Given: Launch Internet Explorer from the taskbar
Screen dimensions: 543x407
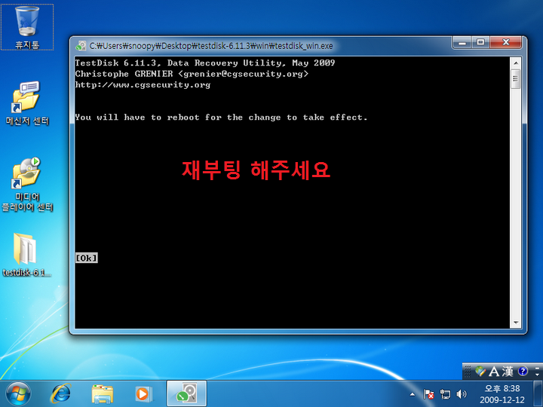Looking at the screenshot, I should 60,394.
